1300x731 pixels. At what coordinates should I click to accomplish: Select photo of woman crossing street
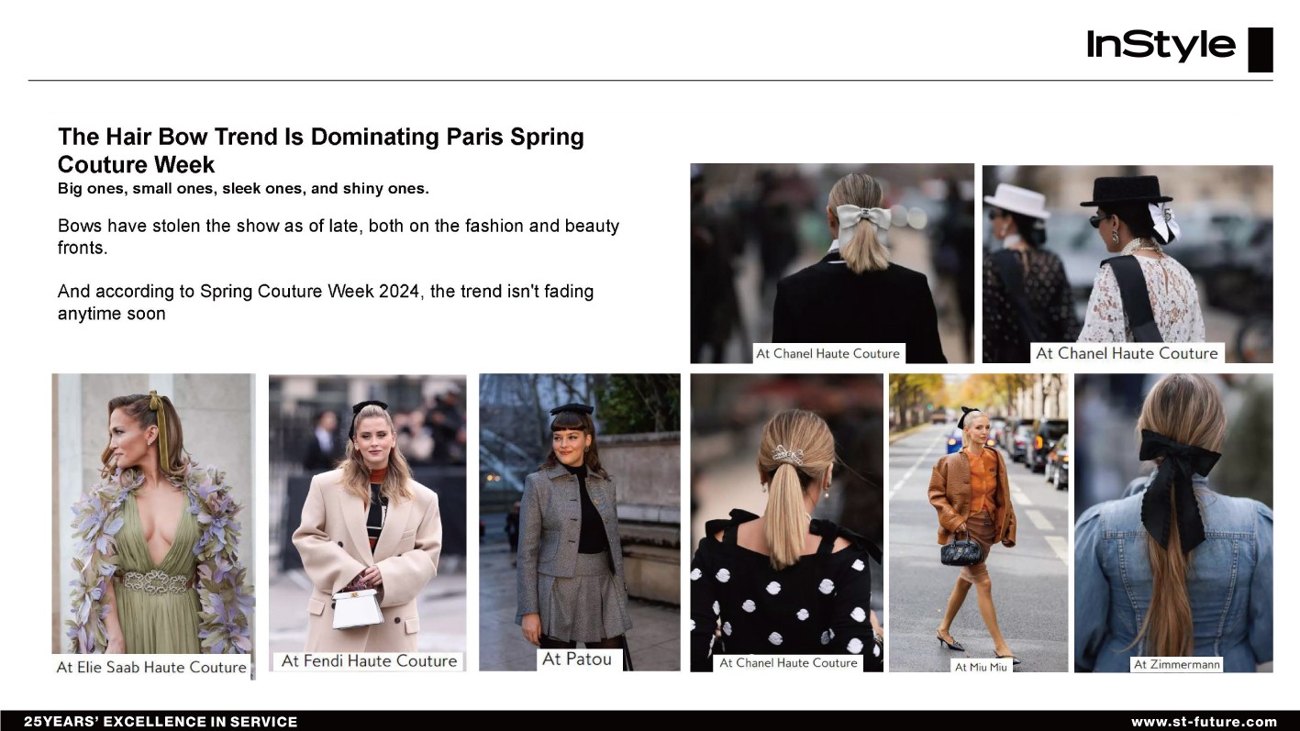click(979, 523)
